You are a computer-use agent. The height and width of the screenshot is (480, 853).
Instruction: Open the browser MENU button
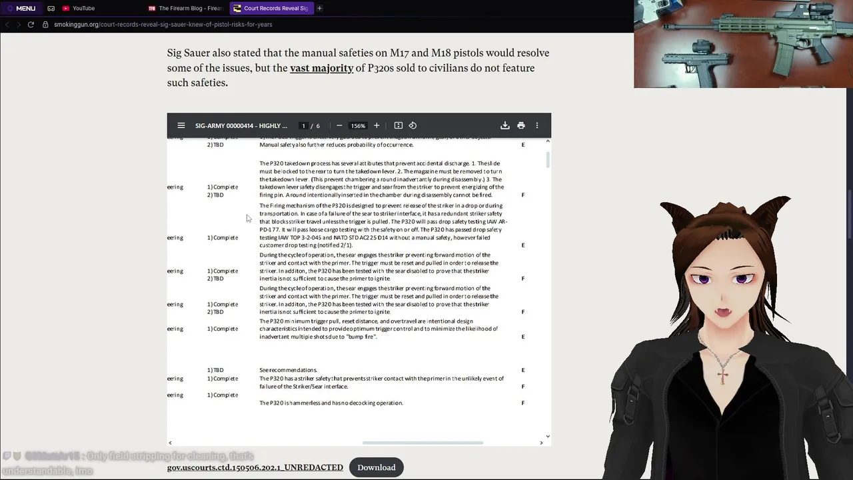21,8
